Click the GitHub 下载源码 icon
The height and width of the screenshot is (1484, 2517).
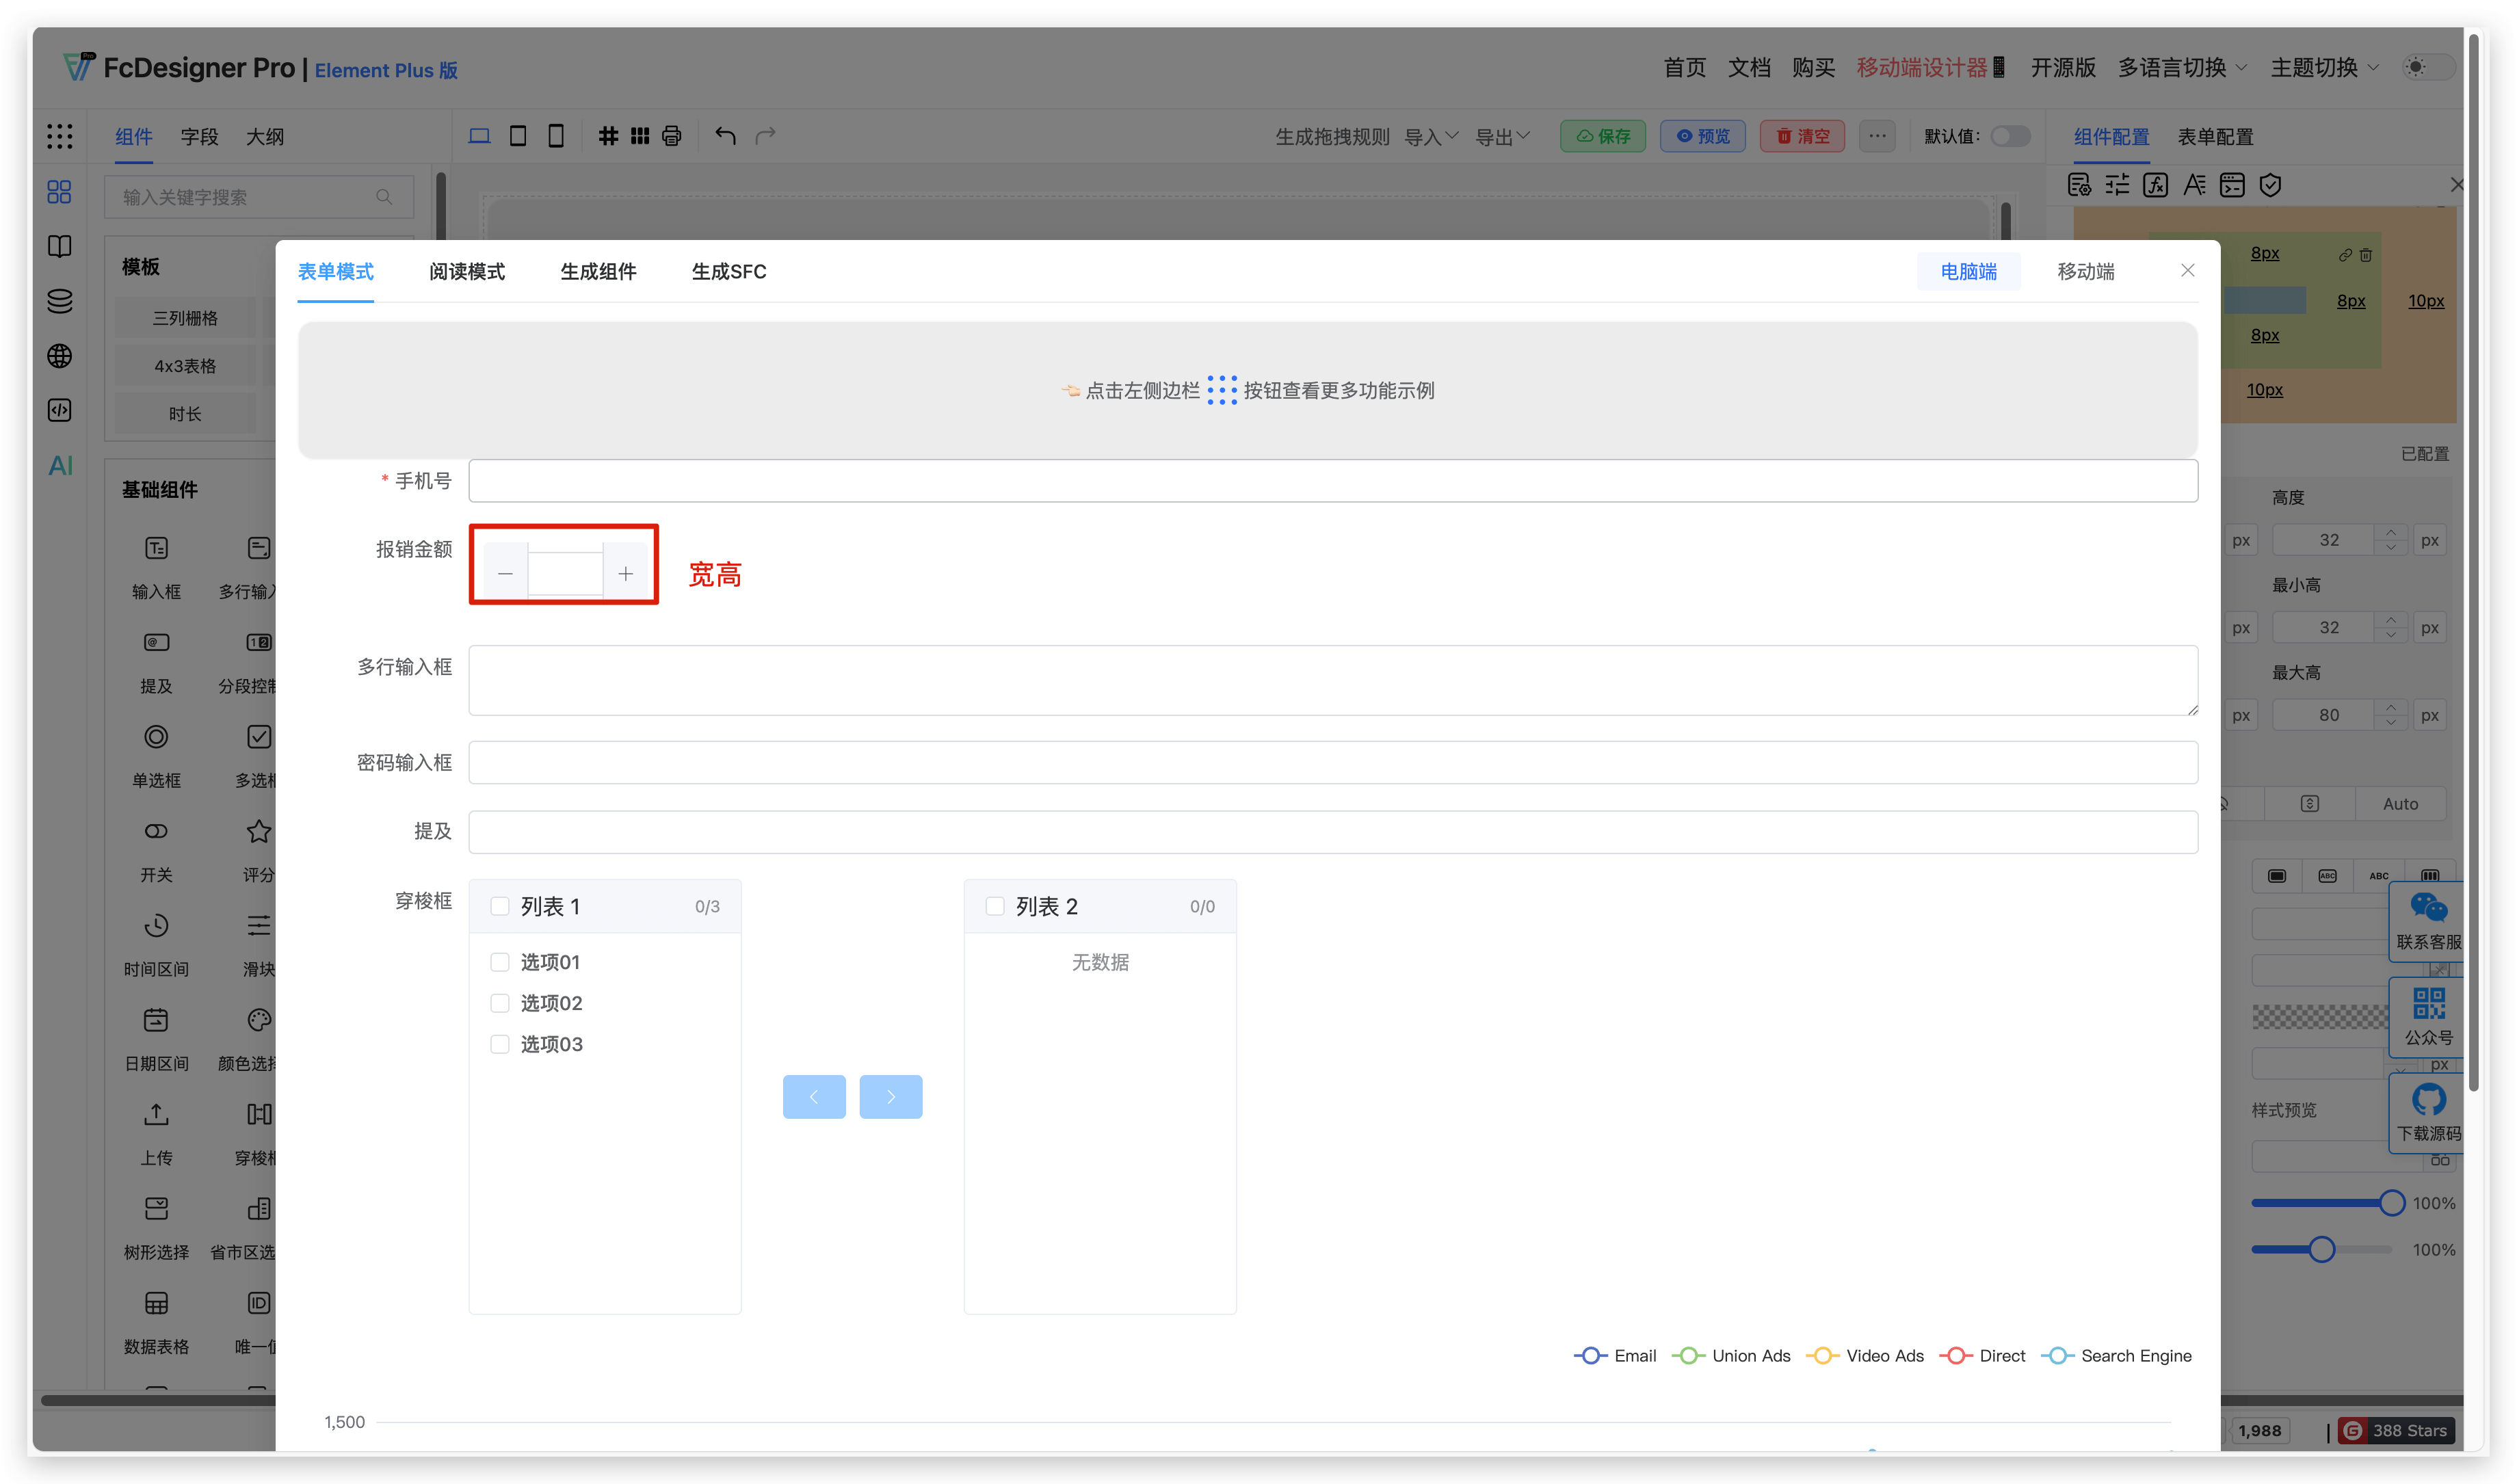click(2428, 1100)
